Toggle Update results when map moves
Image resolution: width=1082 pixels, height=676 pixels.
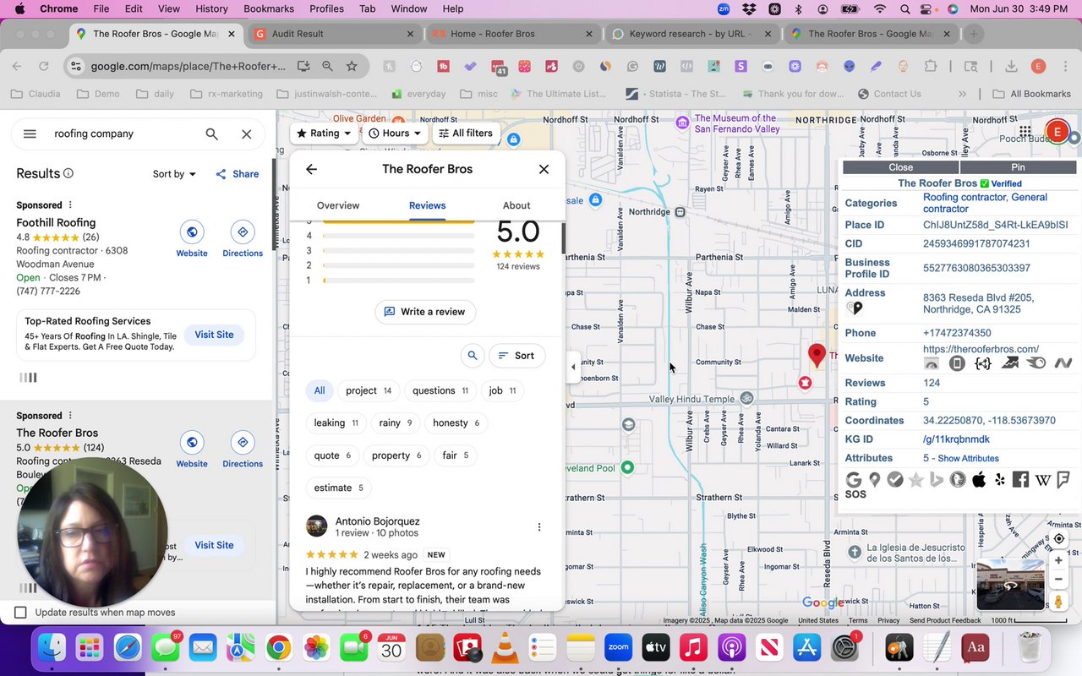(21, 613)
